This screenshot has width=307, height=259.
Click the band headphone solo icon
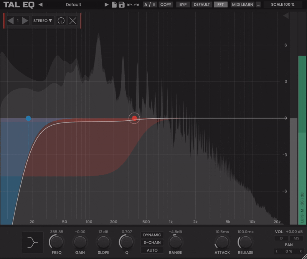point(61,21)
